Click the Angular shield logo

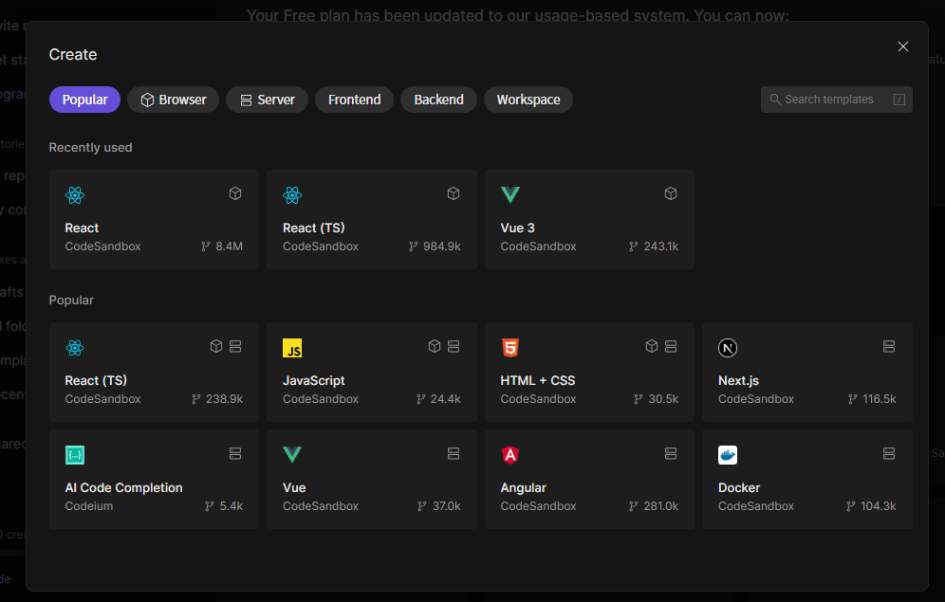tap(510, 454)
